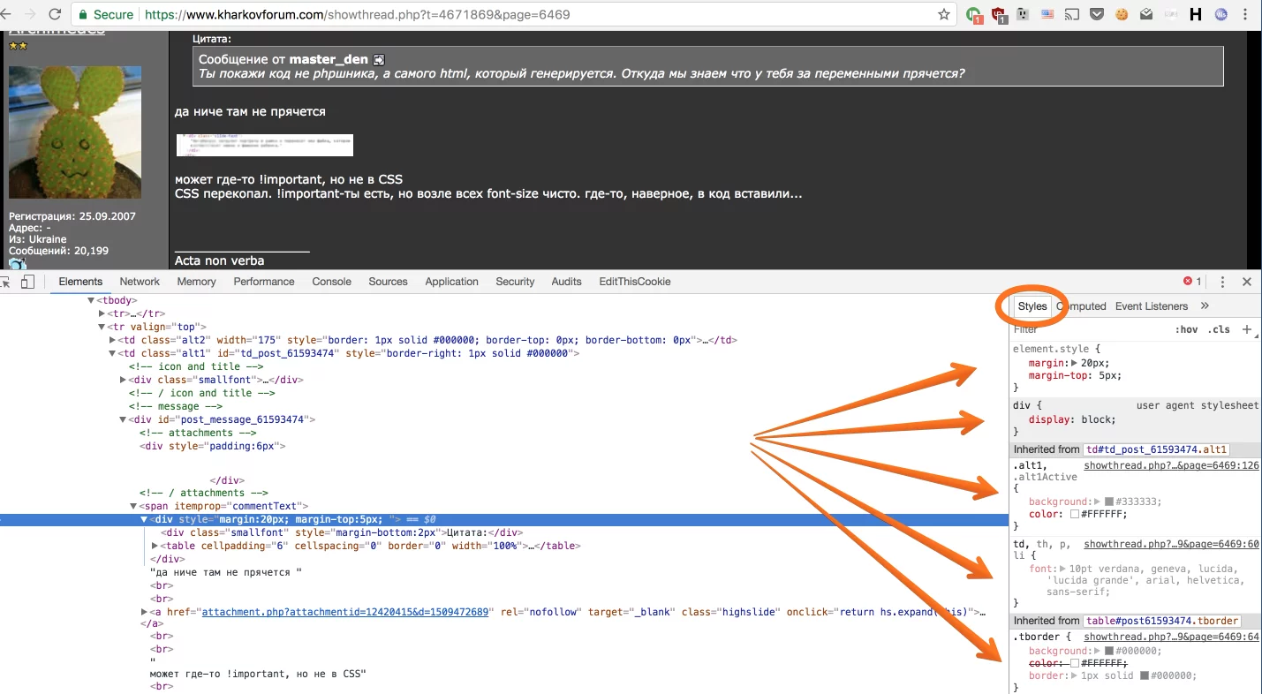The image size is (1262, 694).
Task: Open the Google Cast extension
Action: point(1071,14)
